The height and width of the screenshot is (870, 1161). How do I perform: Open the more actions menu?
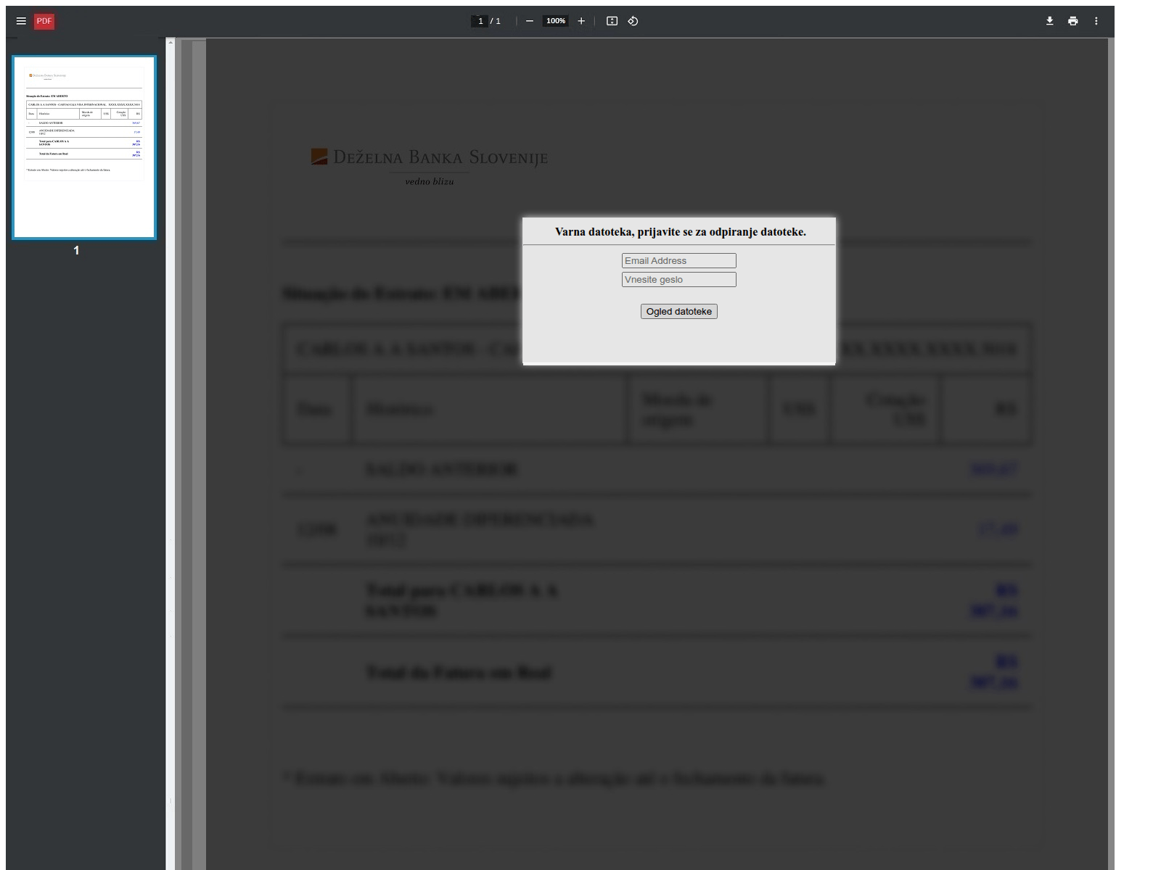click(x=1096, y=21)
